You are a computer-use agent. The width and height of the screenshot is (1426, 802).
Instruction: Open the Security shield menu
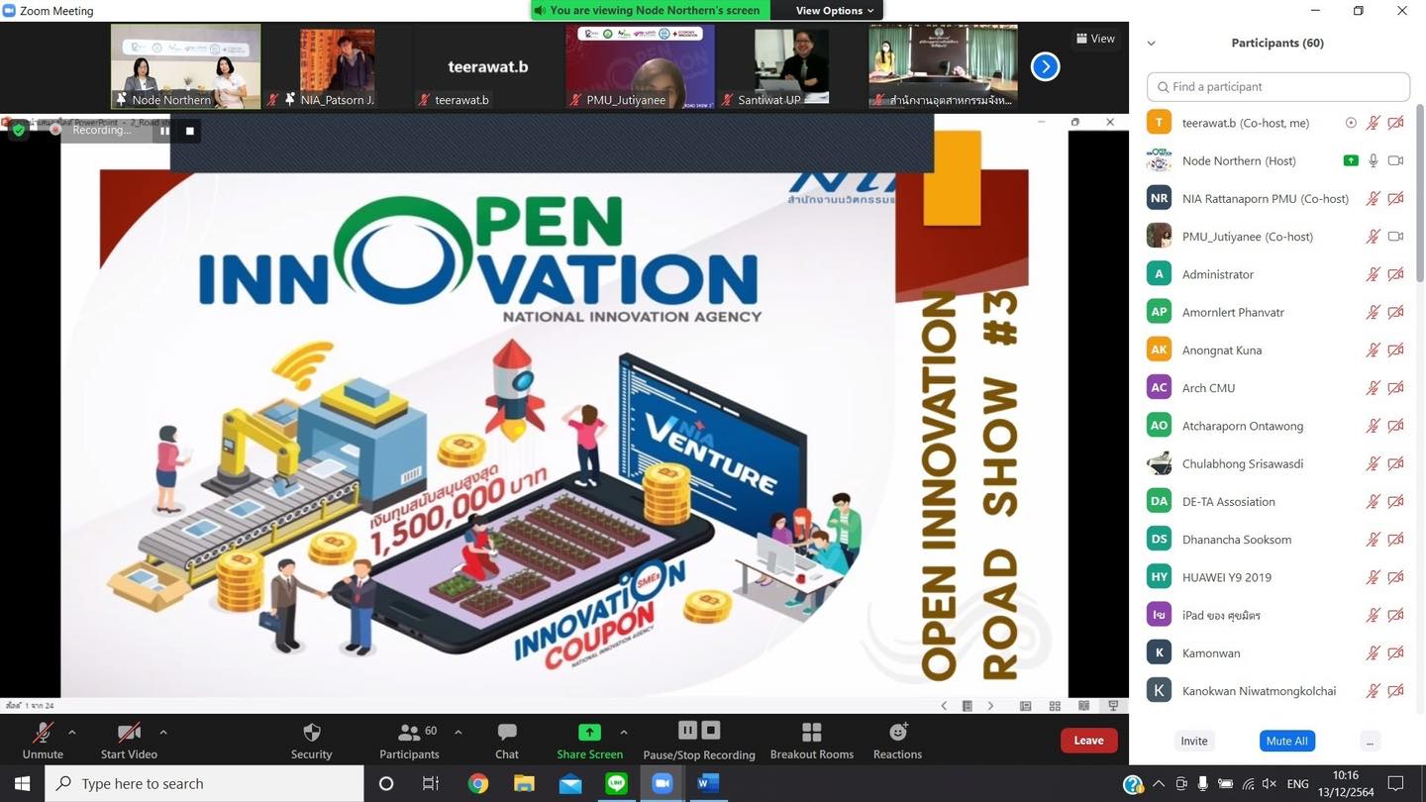[x=311, y=741]
